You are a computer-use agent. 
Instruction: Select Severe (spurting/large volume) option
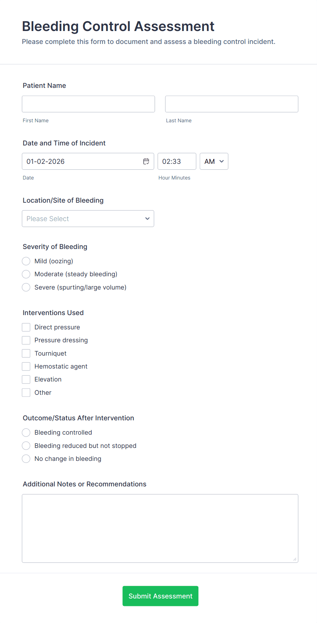[x=26, y=287]
